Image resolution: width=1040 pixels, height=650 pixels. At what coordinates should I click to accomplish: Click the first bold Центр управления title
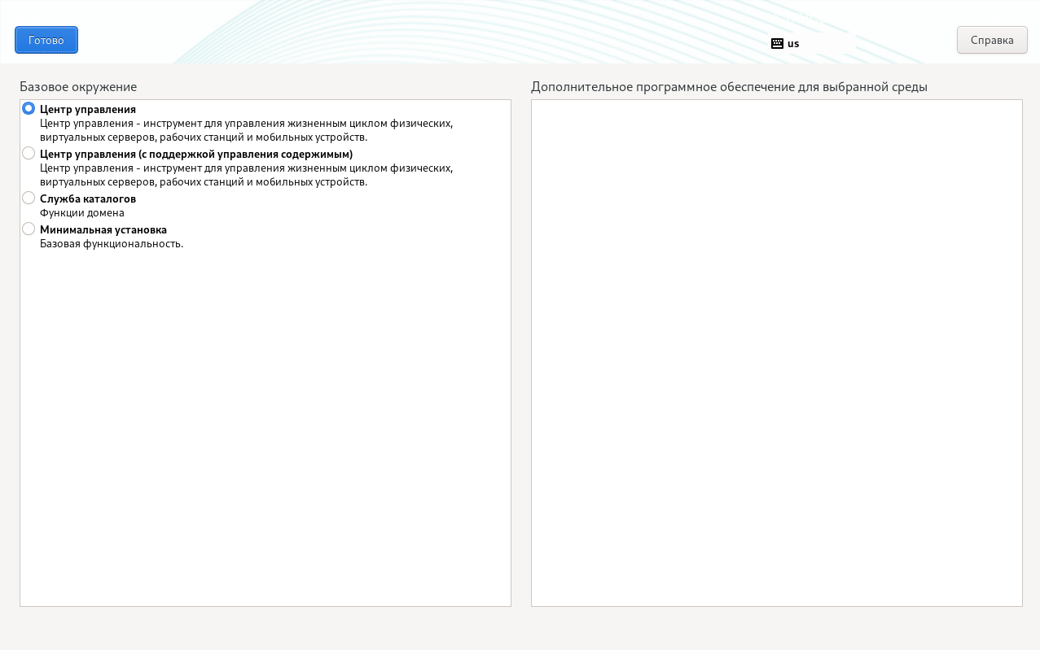pos(88,109)
